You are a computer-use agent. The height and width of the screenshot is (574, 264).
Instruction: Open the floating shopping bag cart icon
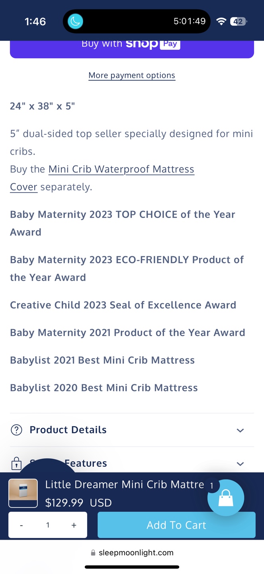click(226, 497)
